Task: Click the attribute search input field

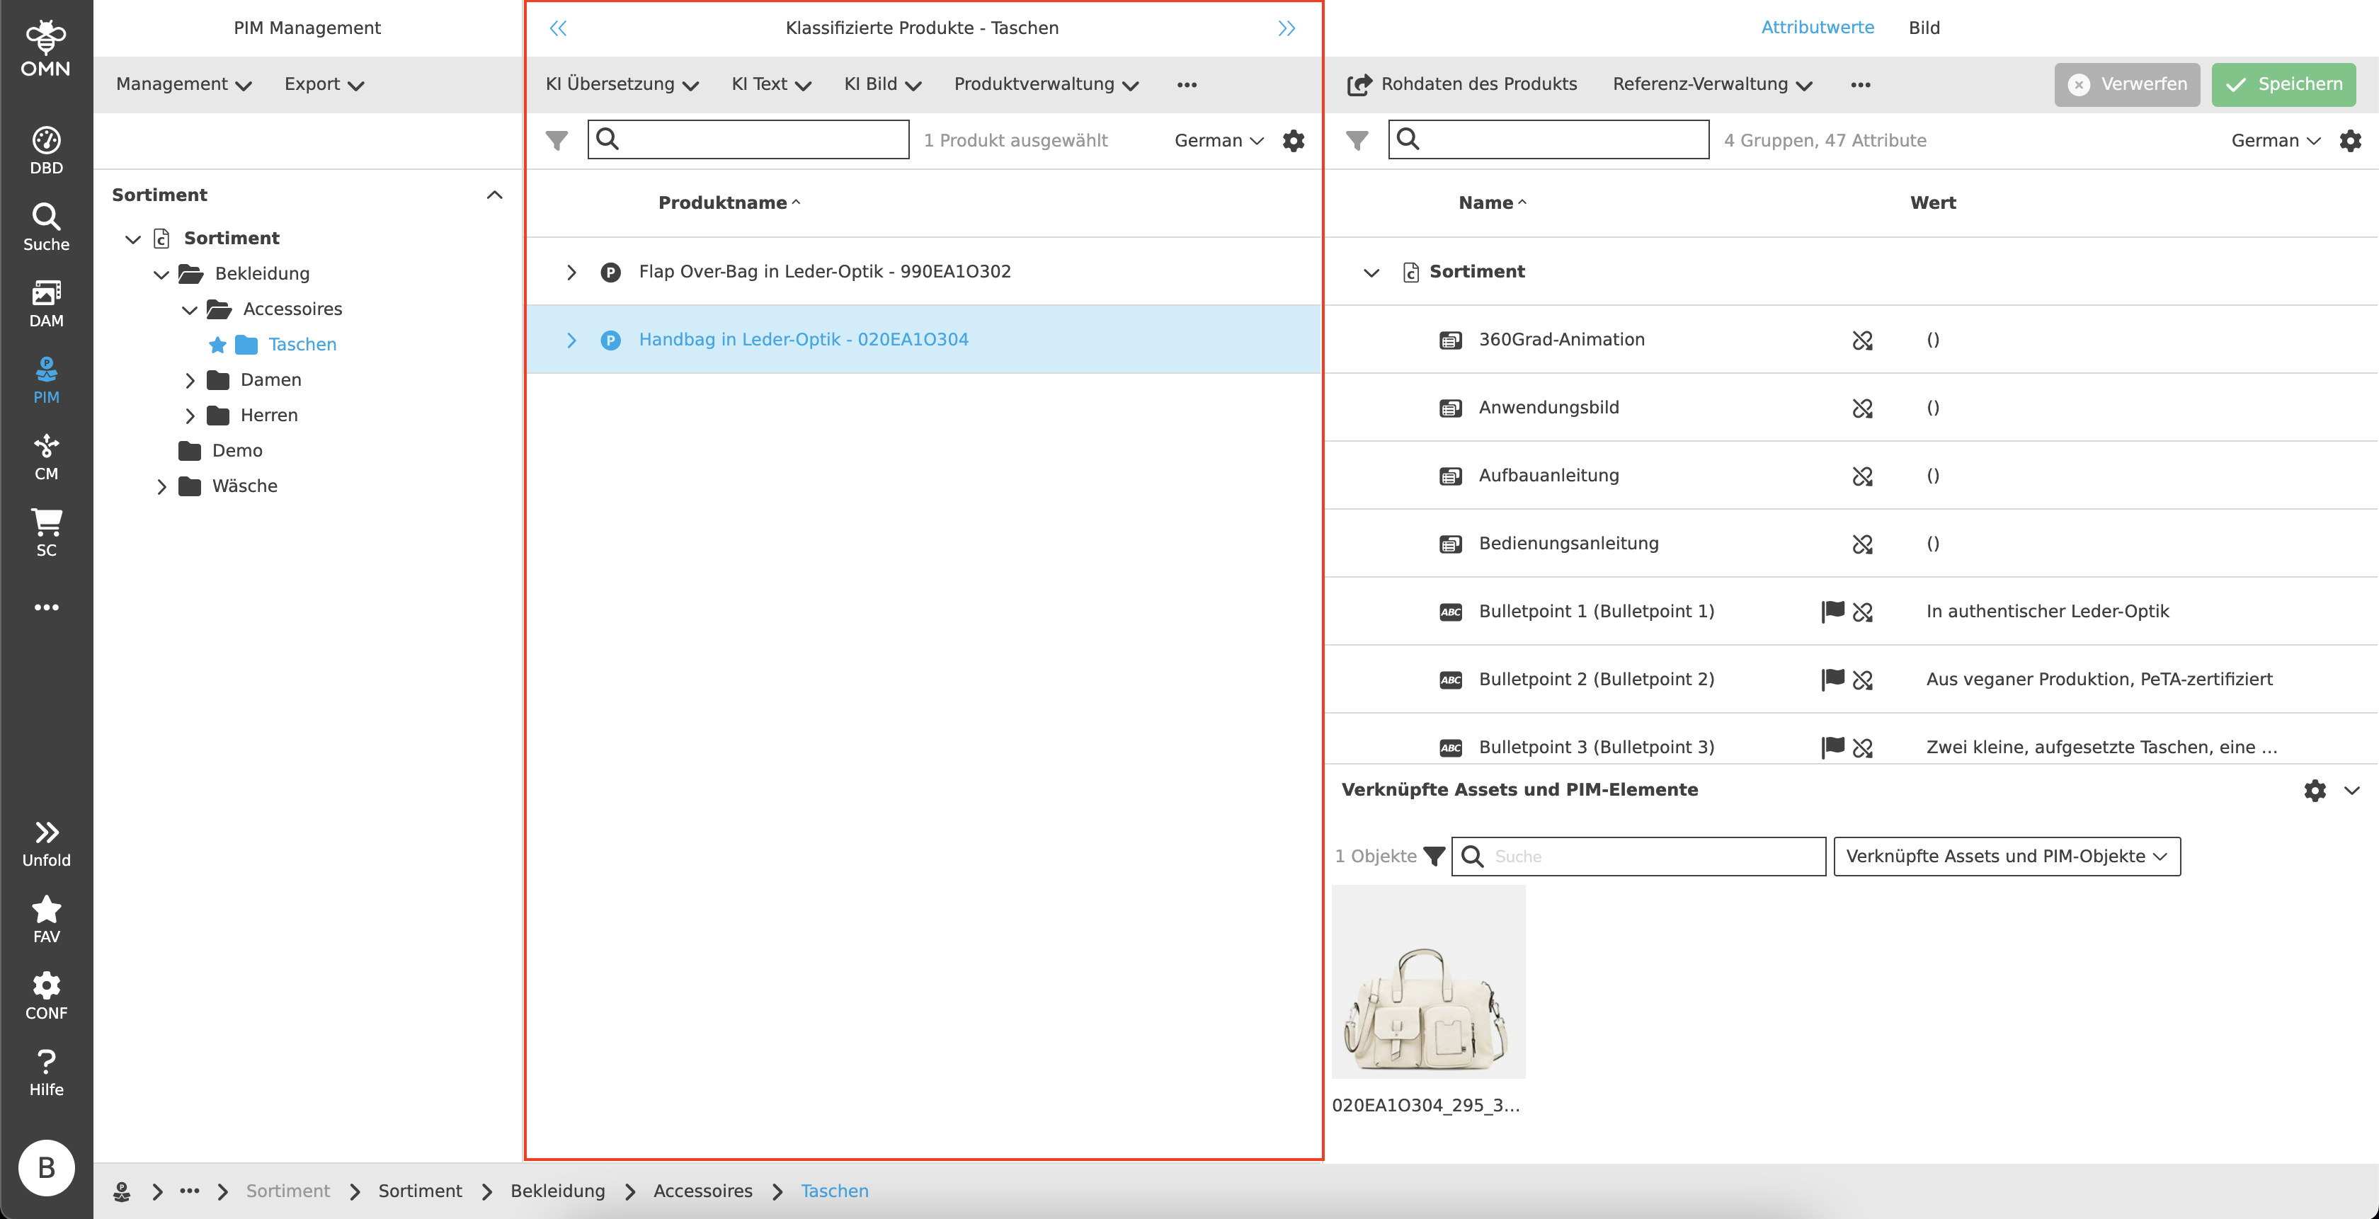Action: coord(1561,139)
